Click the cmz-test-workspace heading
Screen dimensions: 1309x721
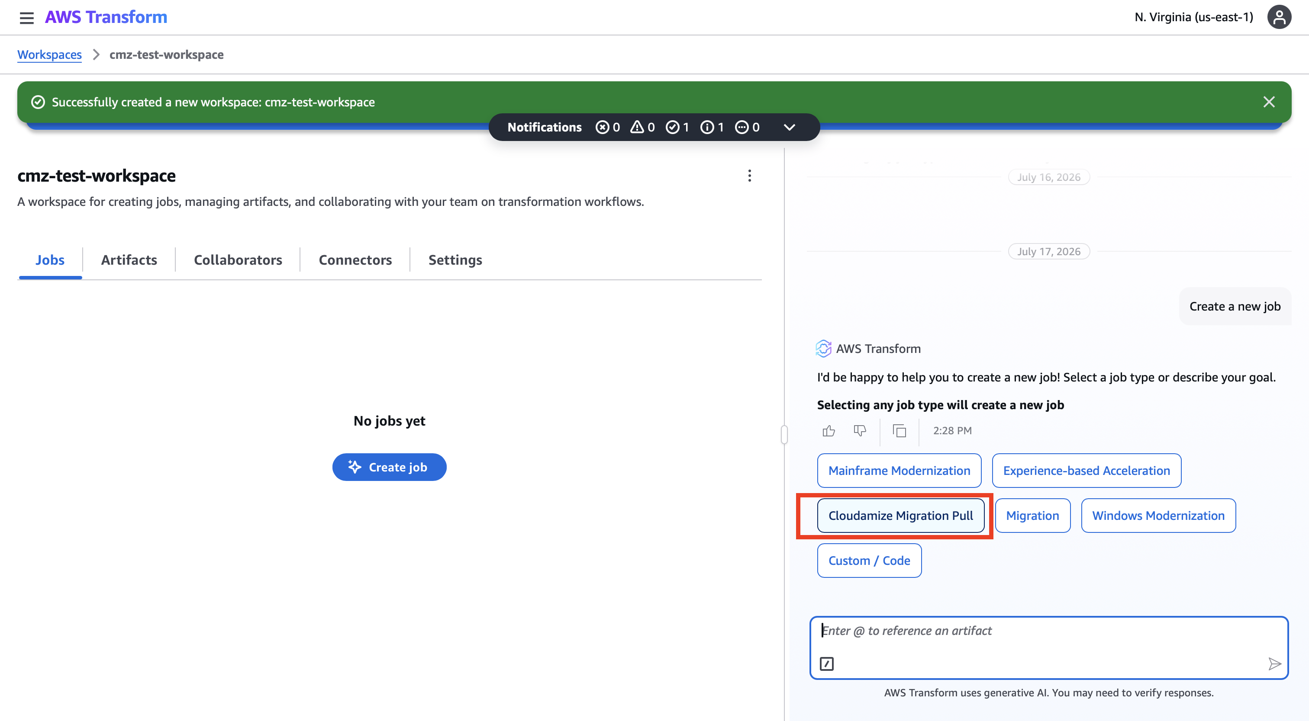97,176
